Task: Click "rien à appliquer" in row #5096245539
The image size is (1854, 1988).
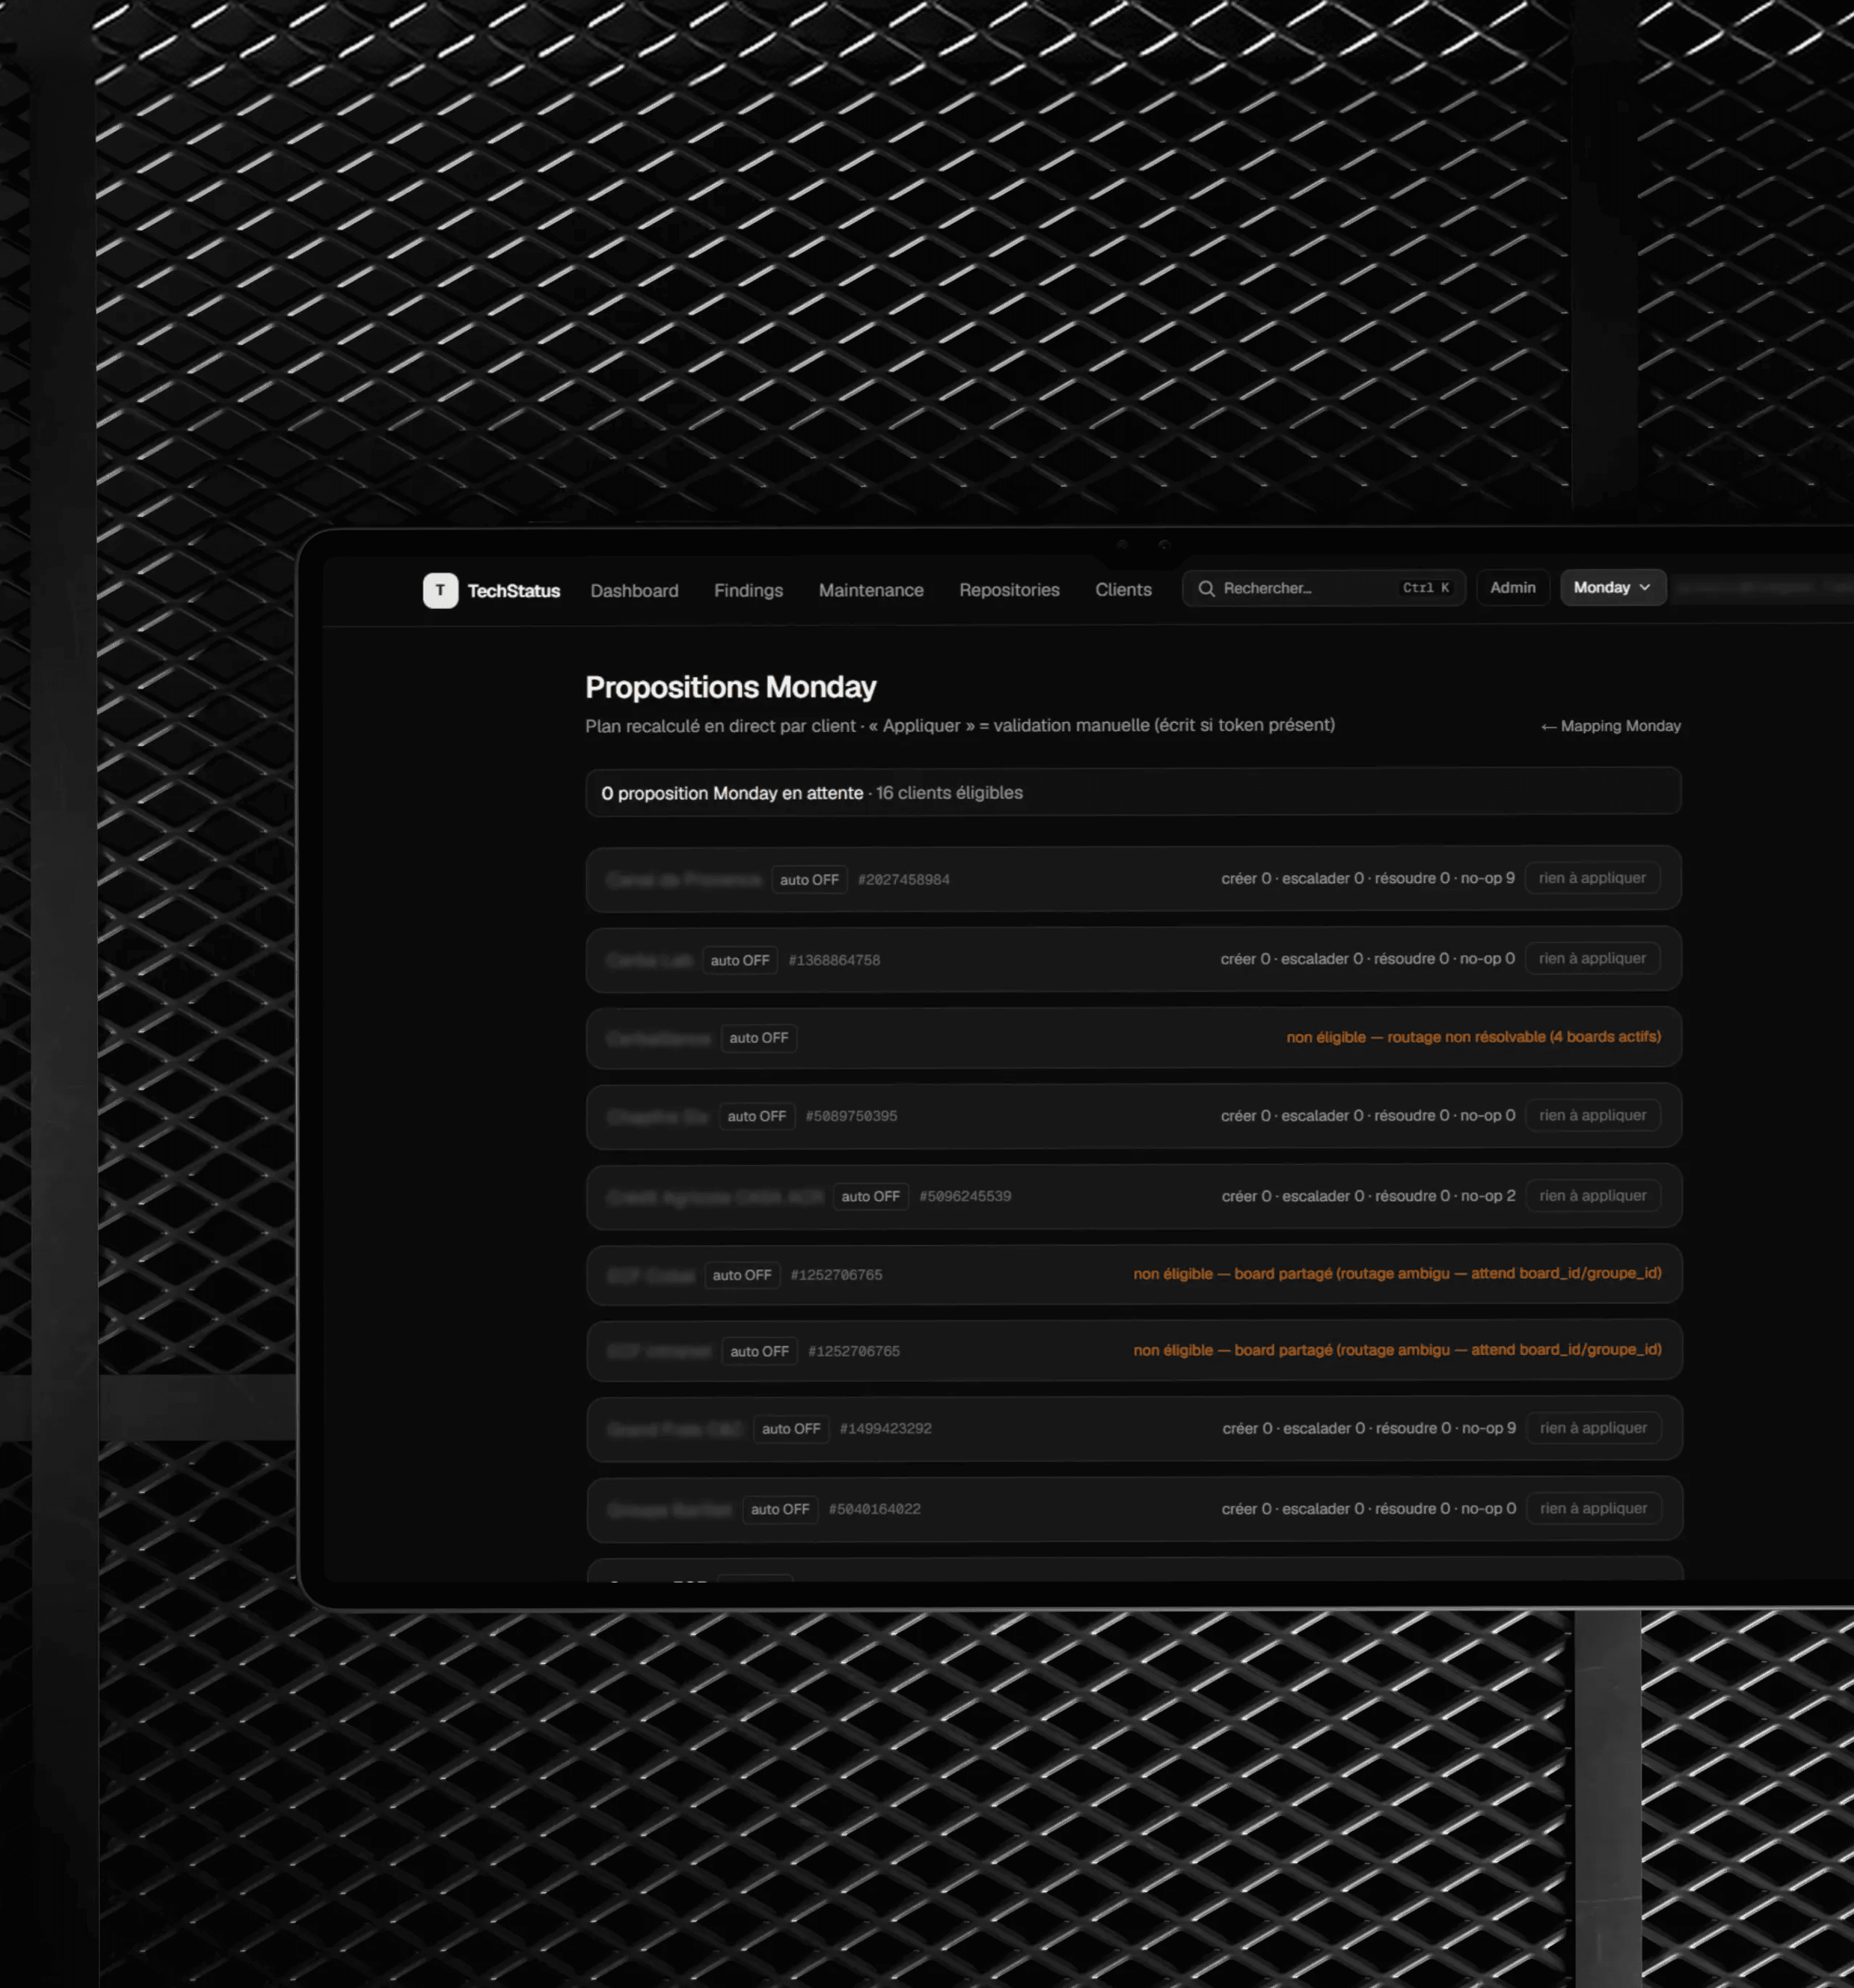Action: [1593, 1195]
